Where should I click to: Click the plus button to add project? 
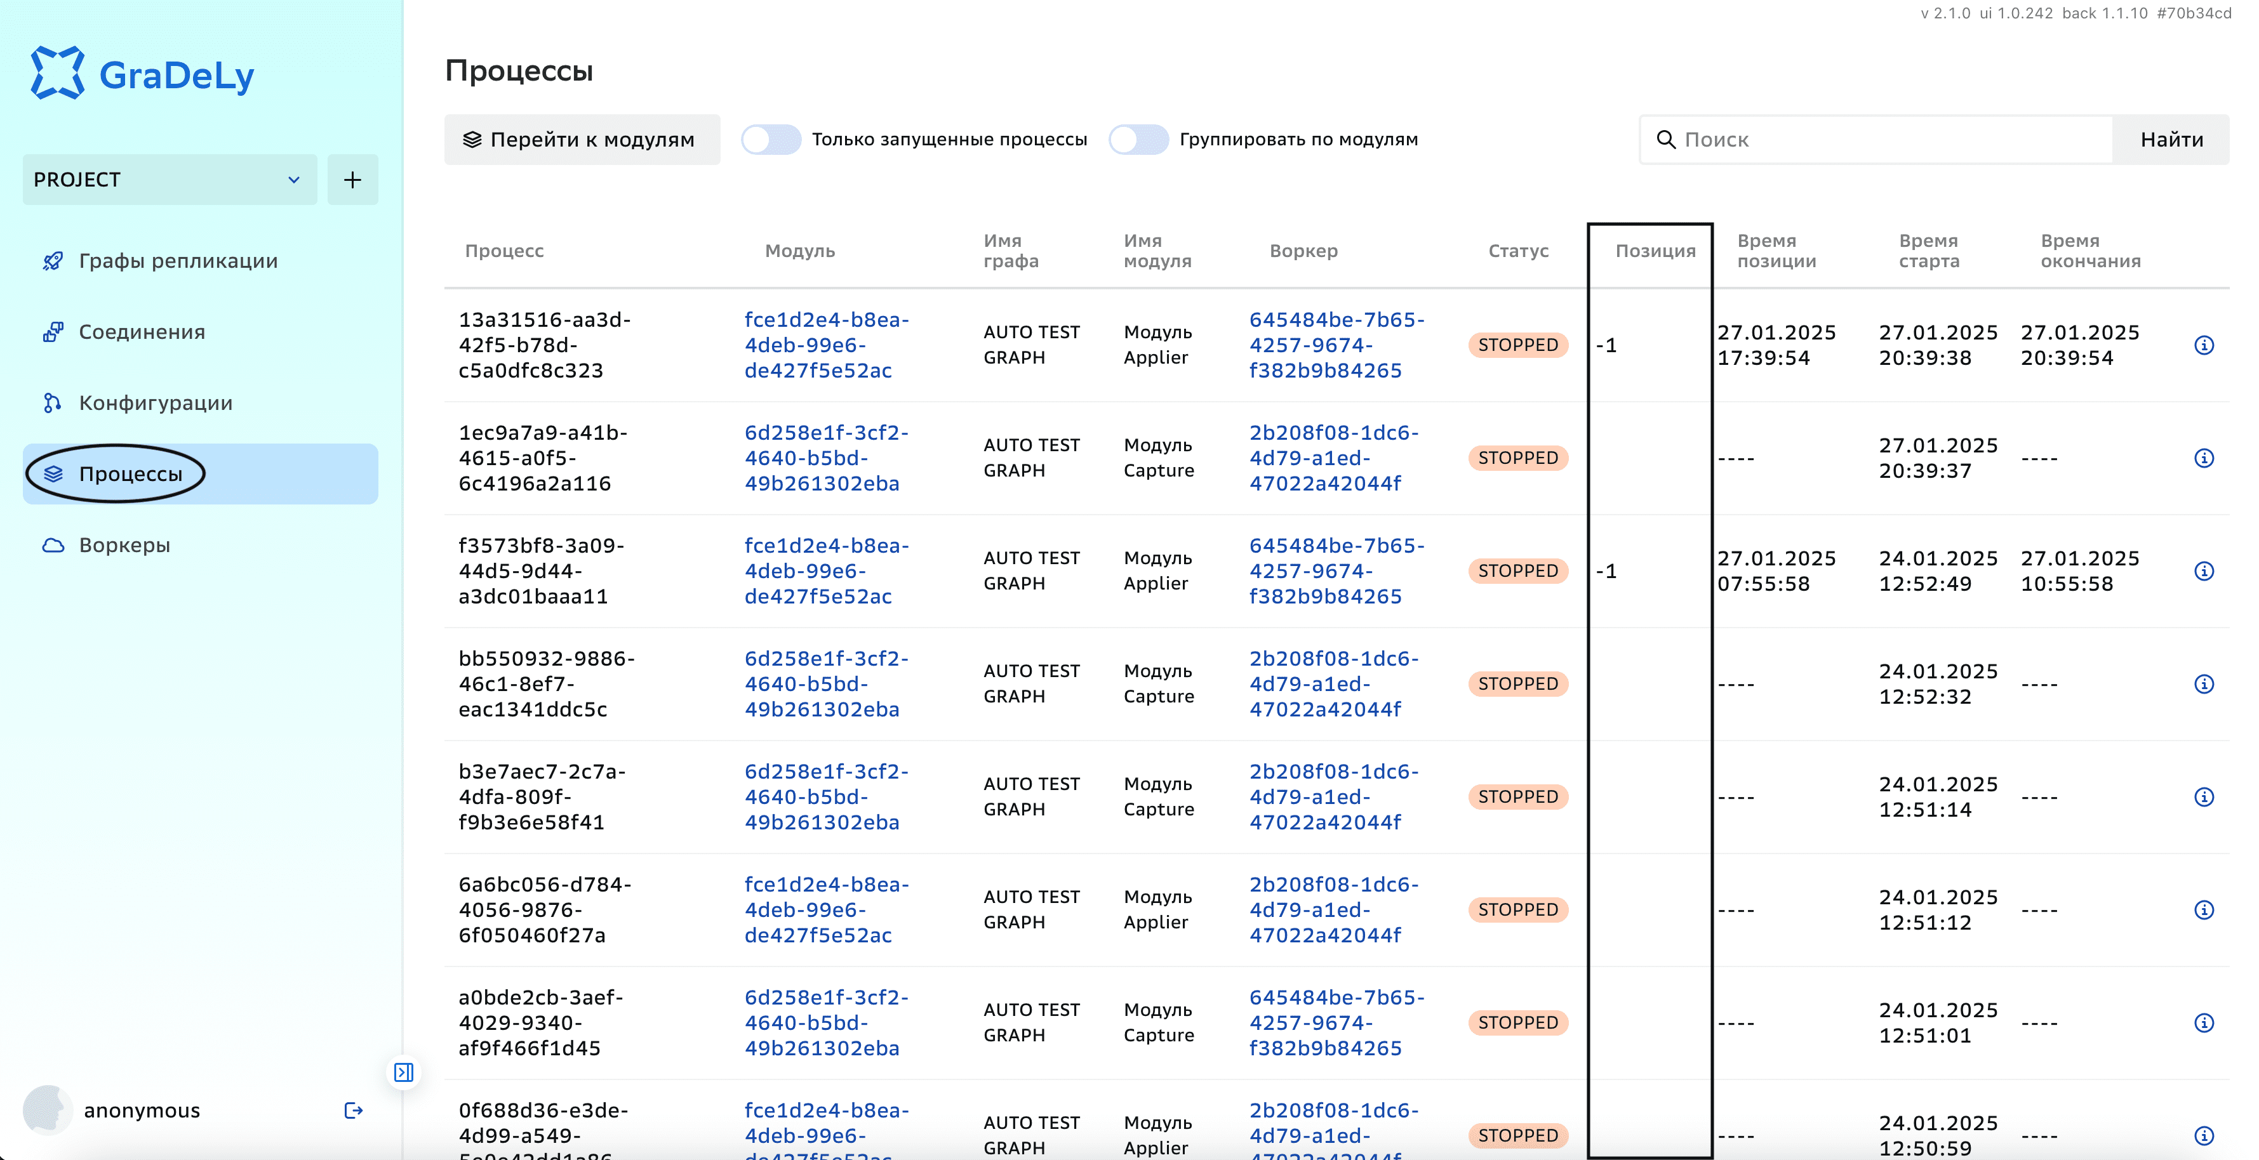click(352, 180)
